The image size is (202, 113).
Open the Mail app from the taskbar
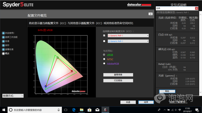[x=97, y=110]
